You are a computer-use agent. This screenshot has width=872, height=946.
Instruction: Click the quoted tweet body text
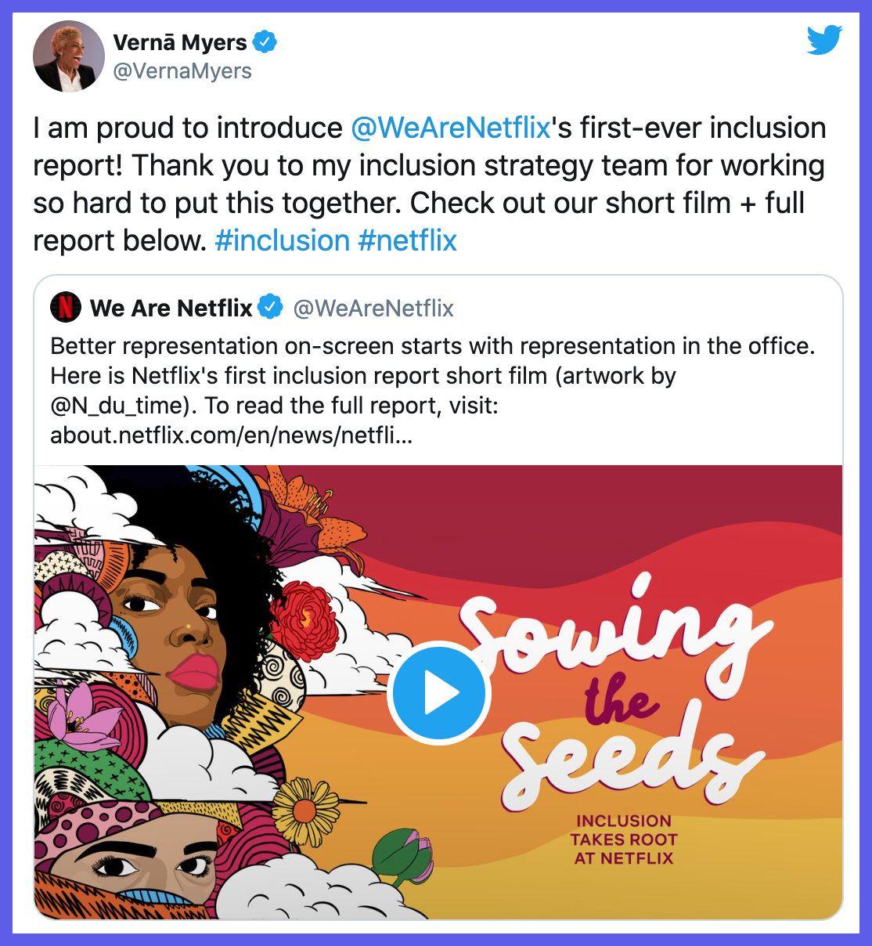point(433,391)
